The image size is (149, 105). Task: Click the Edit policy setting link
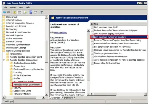point(60,32)
